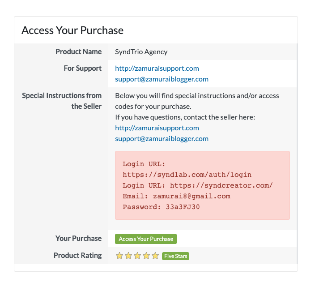Click support email link in For Support row

[x=162, y=79]
